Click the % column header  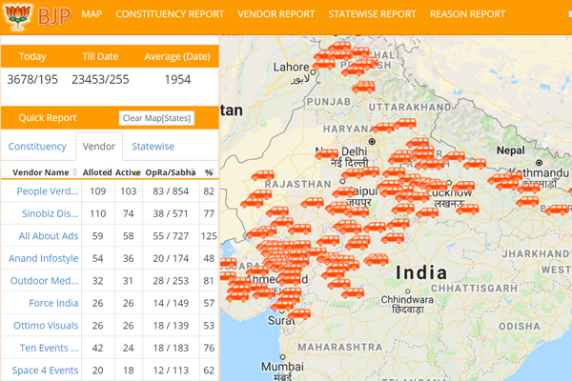(x=209, y=172)
